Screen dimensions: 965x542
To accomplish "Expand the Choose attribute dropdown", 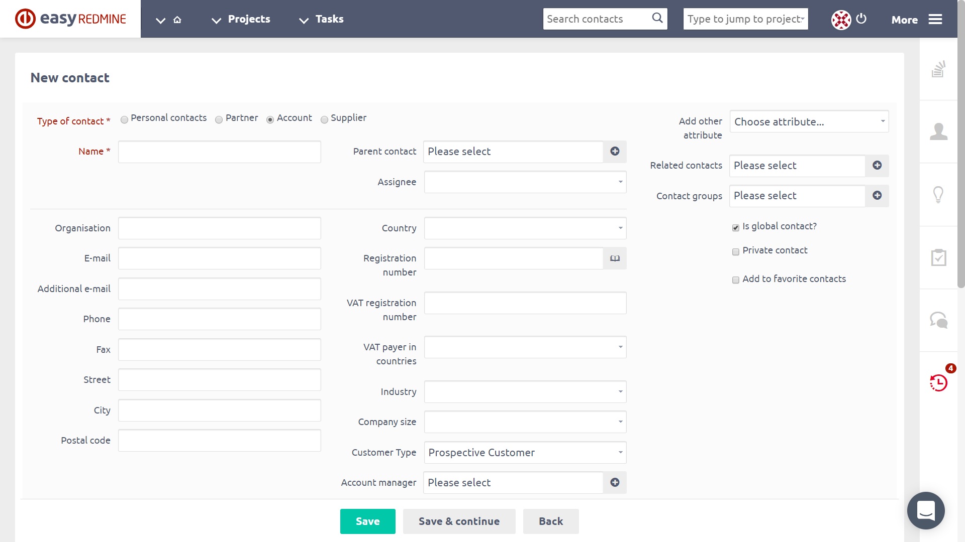I will (x=809, y=121).
